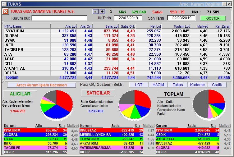The width and height of the screenshot is (234, 157).
Task: Select the ATA row in broker table
Action: pyautogui.click(x=117, y=54)
